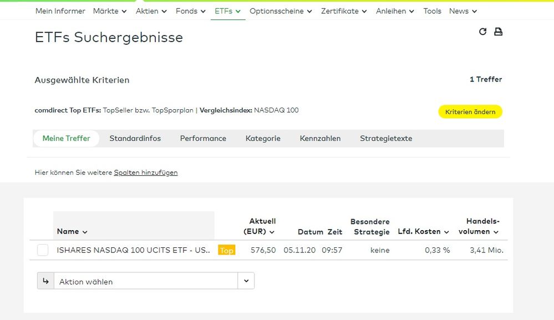This screenshot has height=320, width=554.
Task: Open the News menu
Action: point(462,11)
